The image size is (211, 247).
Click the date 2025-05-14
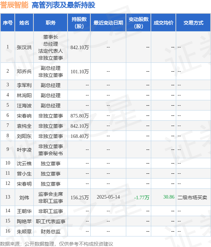tap(108, 197)
